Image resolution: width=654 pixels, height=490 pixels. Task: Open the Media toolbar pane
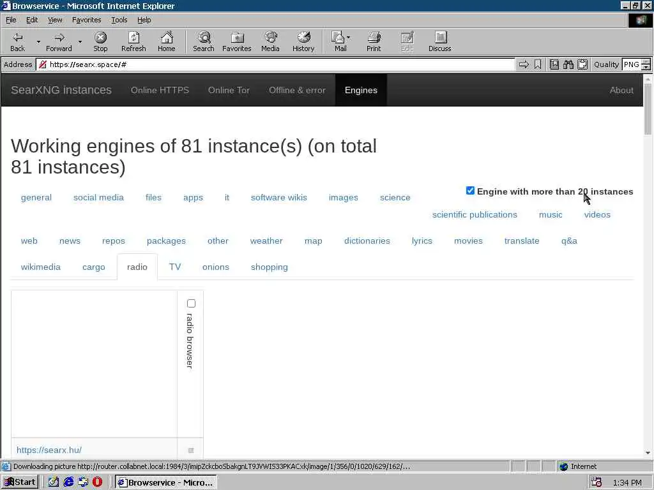pyautogui.click(x=270, y=41)
